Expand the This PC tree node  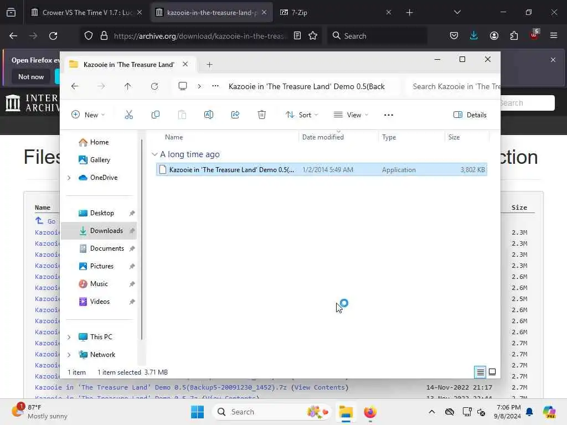click(69, 337)
